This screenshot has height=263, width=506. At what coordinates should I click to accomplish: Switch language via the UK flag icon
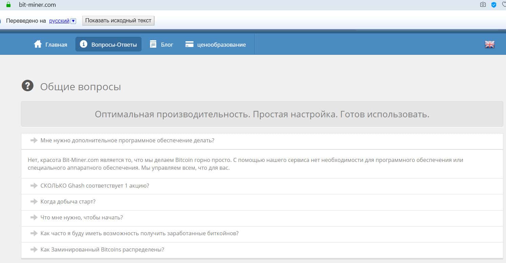(489, 44)
